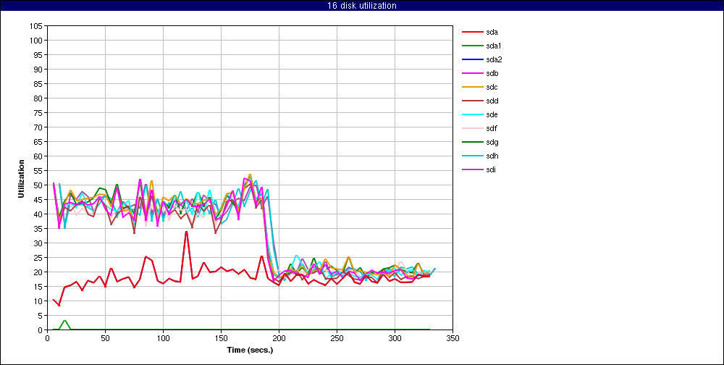Click the red sda peak near time 120
The width and height of the screenshot is (724, 365).
tap(186, 232)
